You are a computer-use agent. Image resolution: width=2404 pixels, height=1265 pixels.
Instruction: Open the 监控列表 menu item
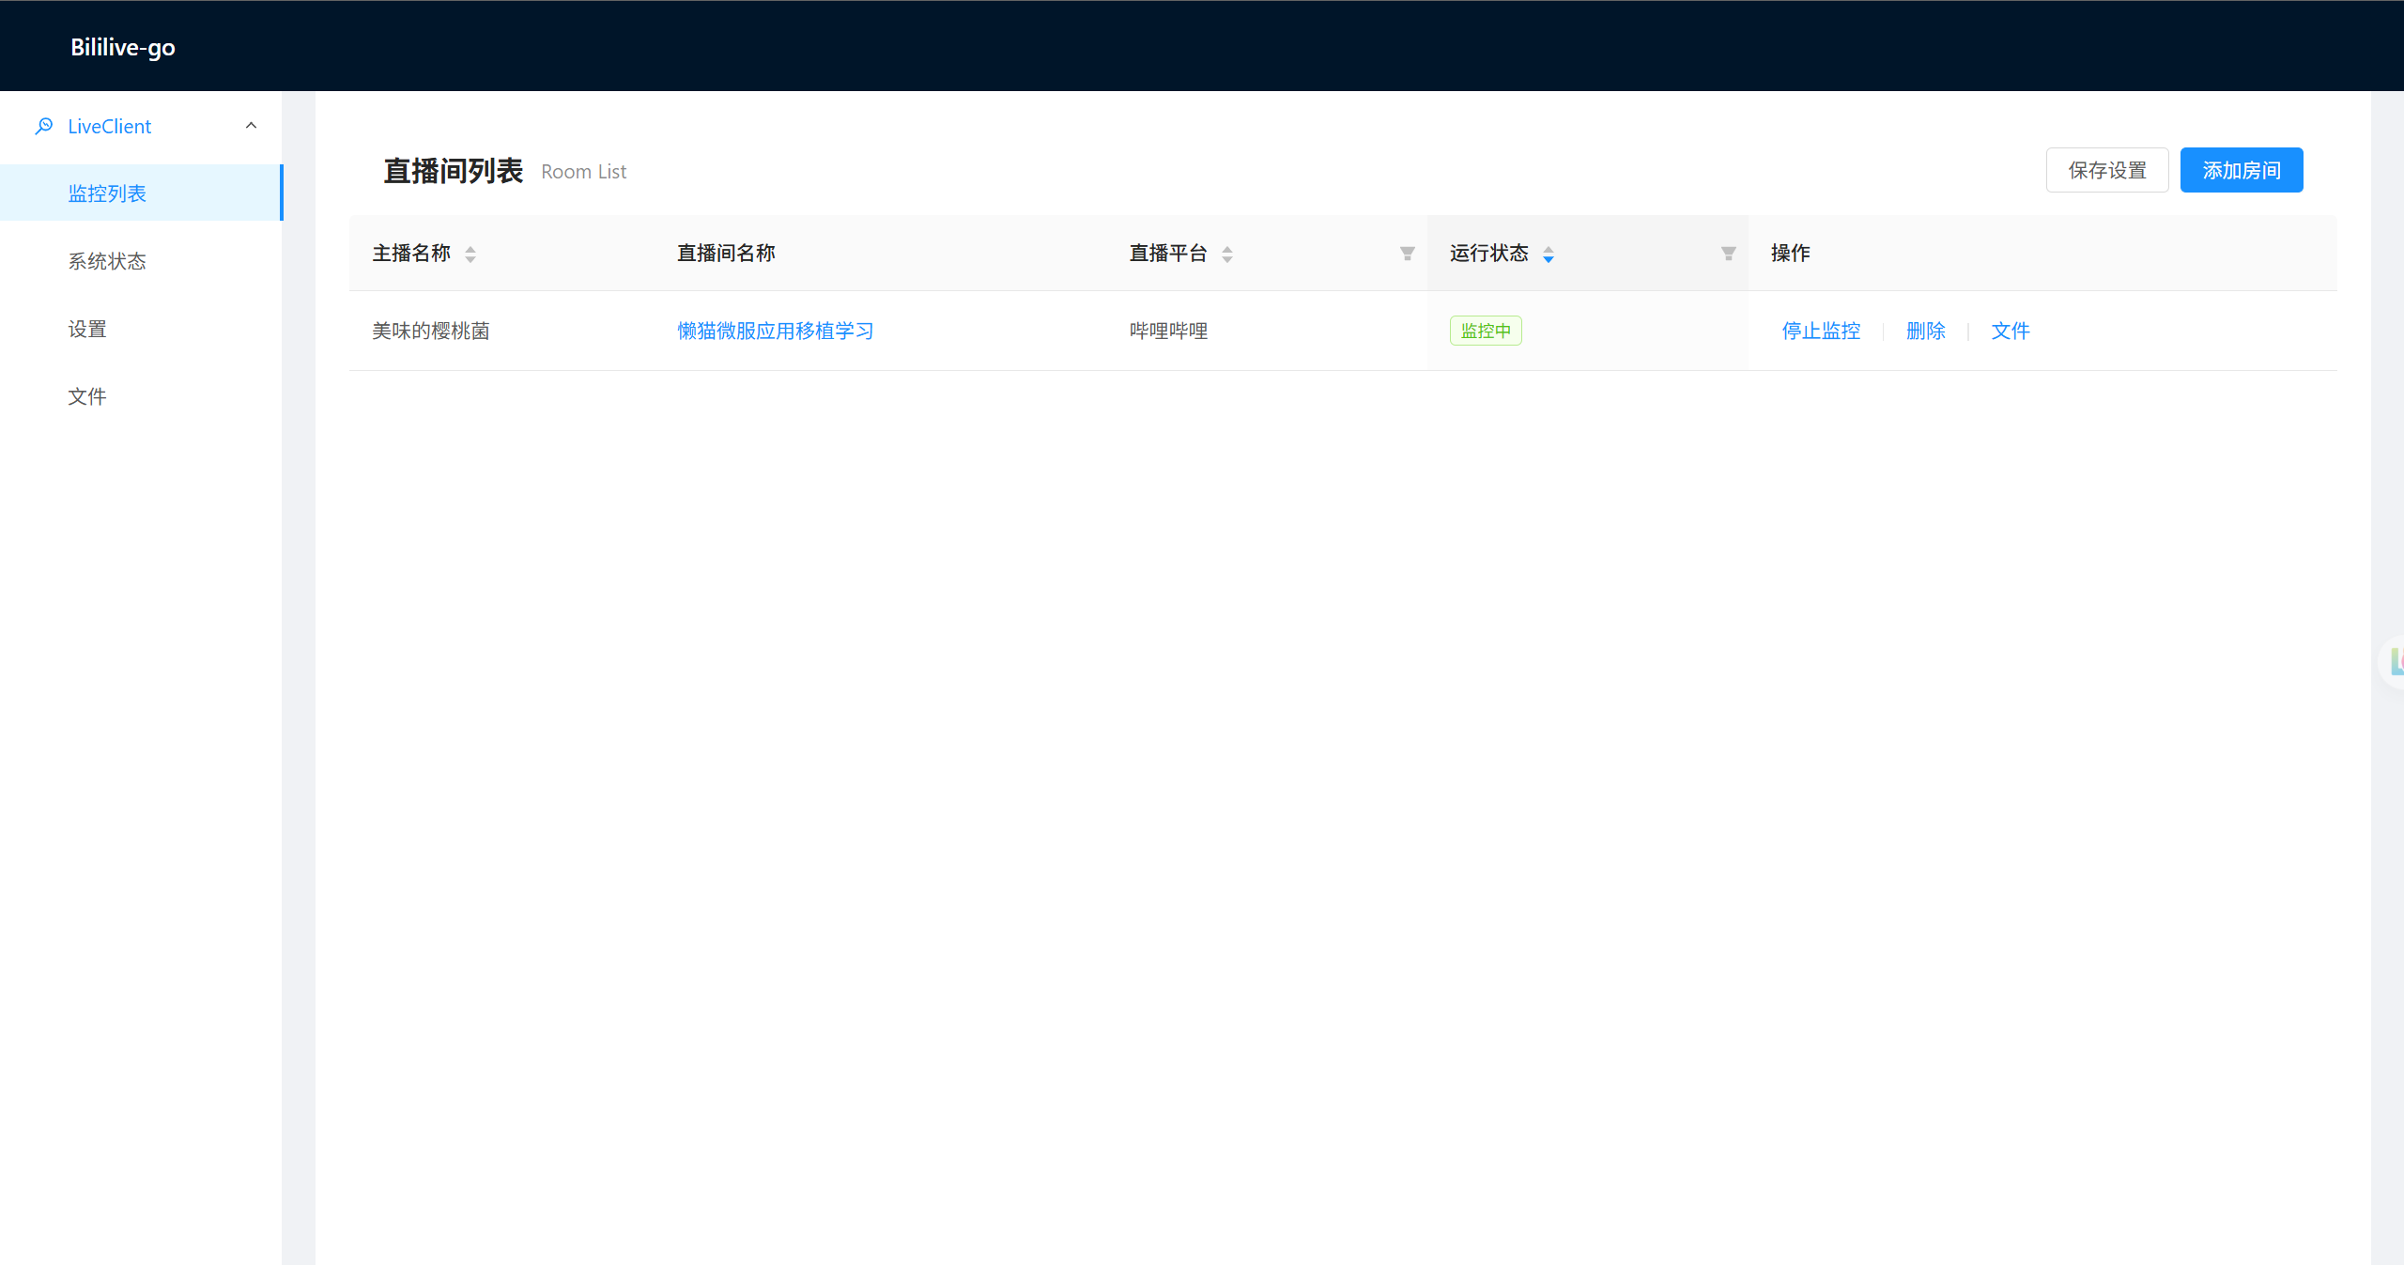point(141,193)
